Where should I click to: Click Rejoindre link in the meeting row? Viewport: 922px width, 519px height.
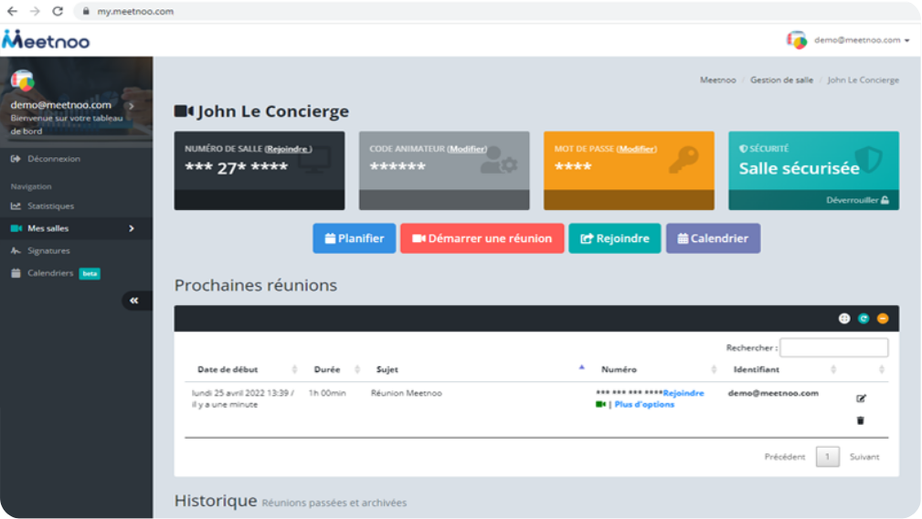pyautogui.click(x=684, y=393)
